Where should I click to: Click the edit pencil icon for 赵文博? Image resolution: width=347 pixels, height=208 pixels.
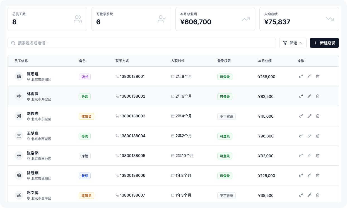[x=309, y=195]
